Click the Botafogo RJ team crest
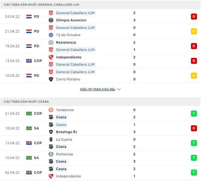Image resolution: width=203 pixels, height=181 pixels. click(x=51, y=132)
